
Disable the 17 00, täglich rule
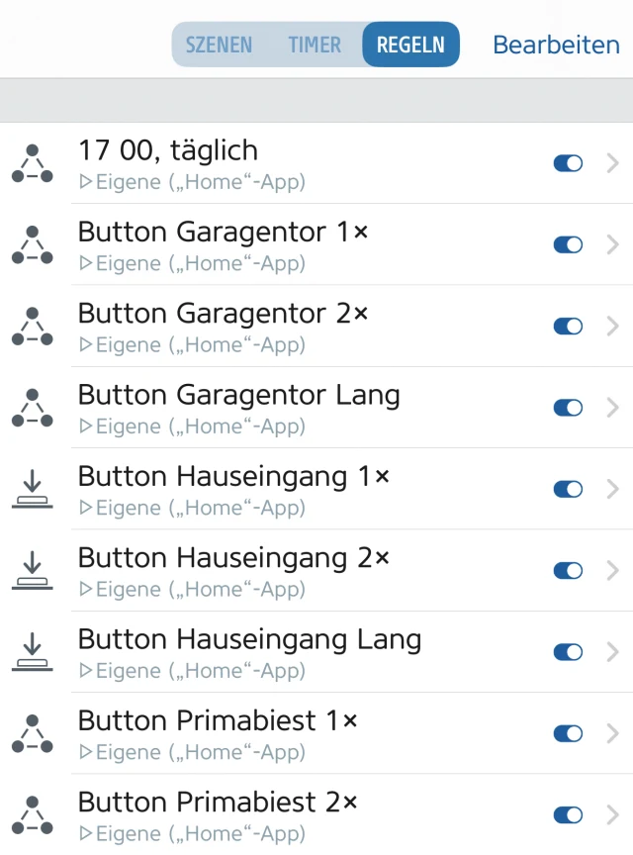pyautogui.click(x=568, y=163)
